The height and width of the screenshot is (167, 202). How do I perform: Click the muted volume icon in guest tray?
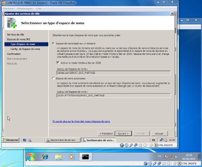tap(165, 140)
